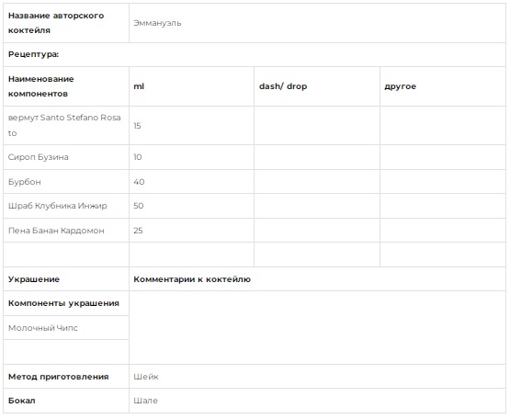The image size is (510, 419).
Task: Click the 'dash/ drop' column header
Action: pos(317,86)
